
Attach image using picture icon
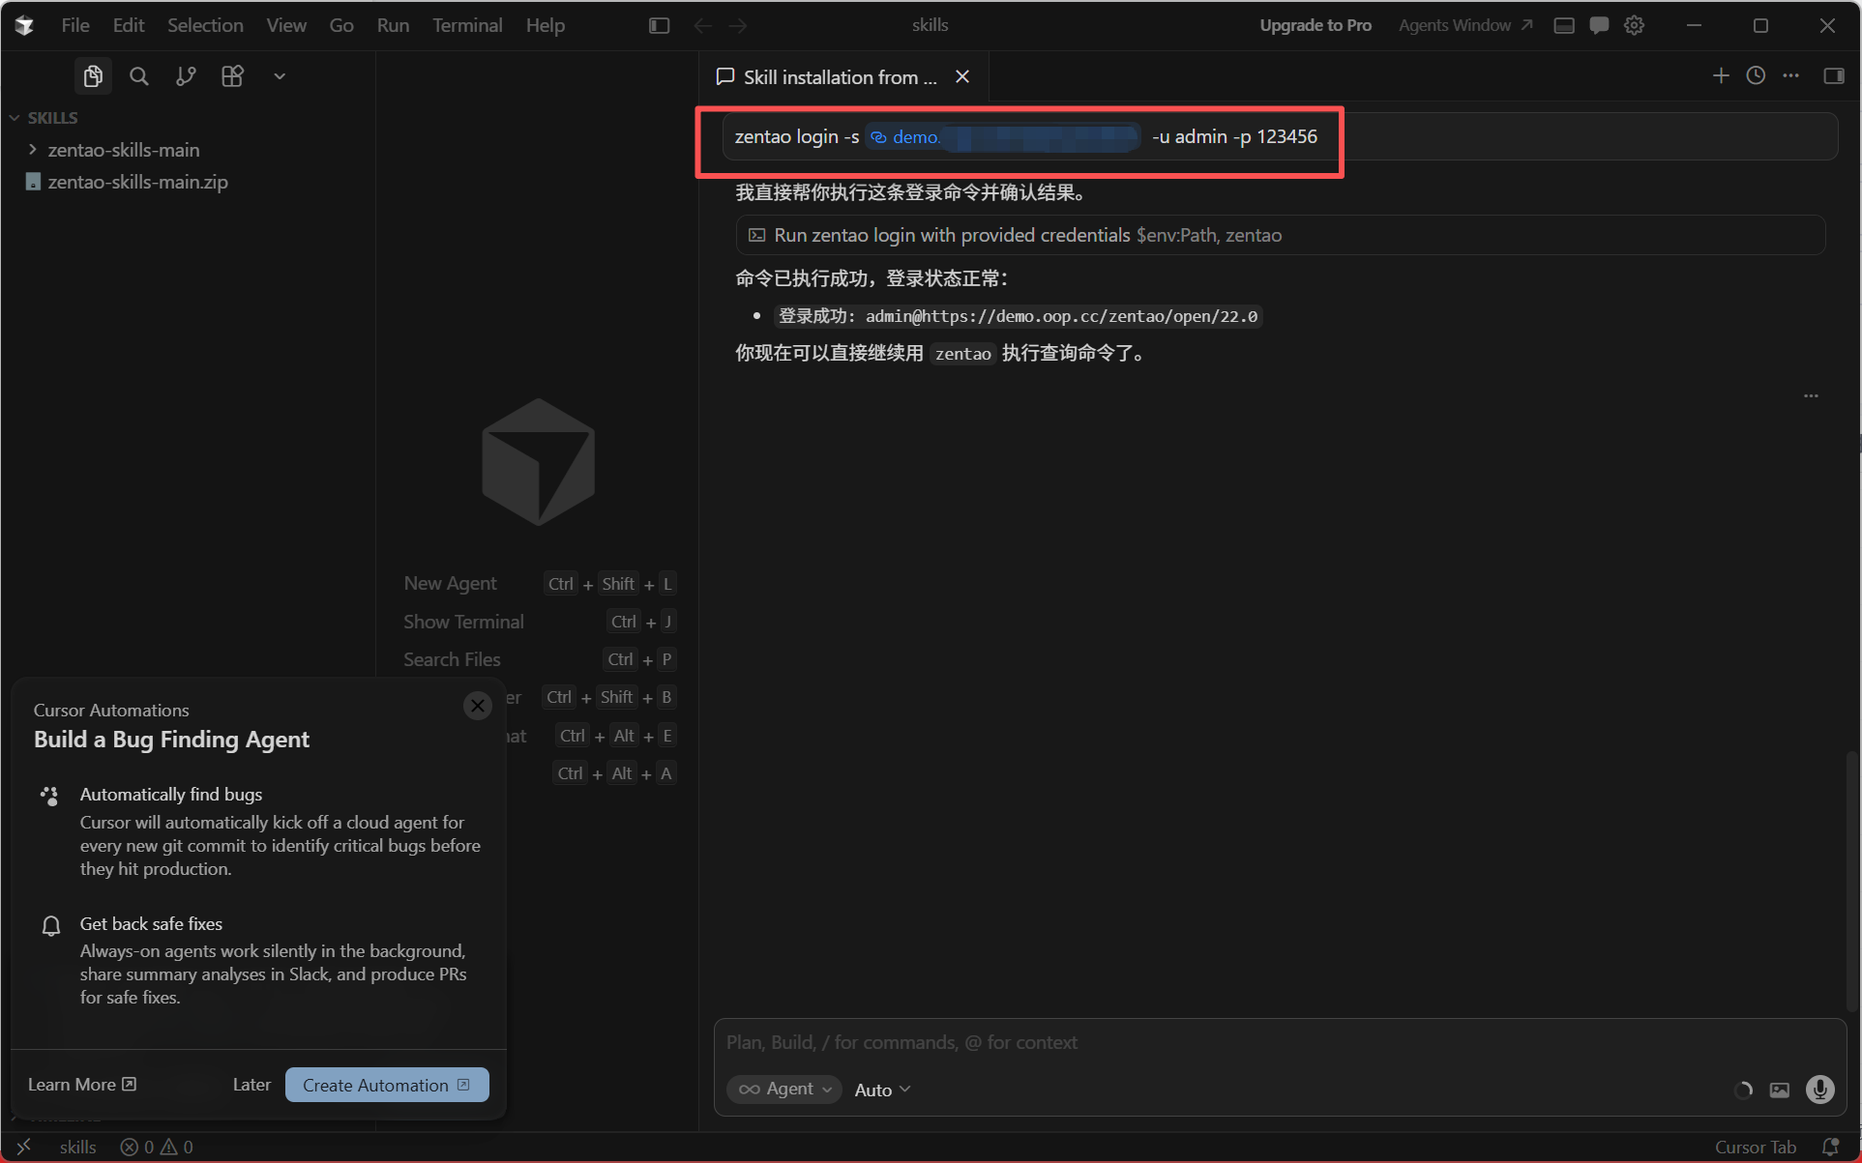pos(1780,1090)
